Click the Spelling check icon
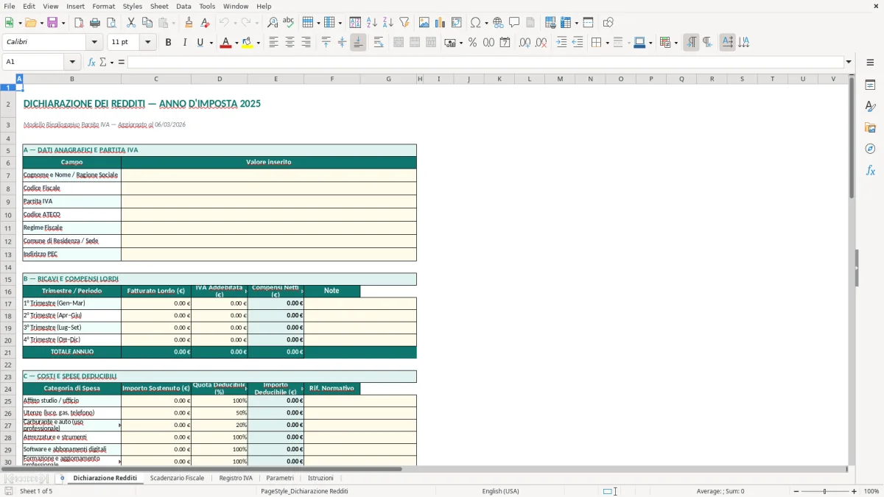Viewport: 884px width, 497px height. click(x=289, y=23)
